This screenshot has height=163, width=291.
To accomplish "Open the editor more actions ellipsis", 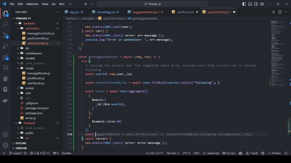I will [x=286, y=12].
